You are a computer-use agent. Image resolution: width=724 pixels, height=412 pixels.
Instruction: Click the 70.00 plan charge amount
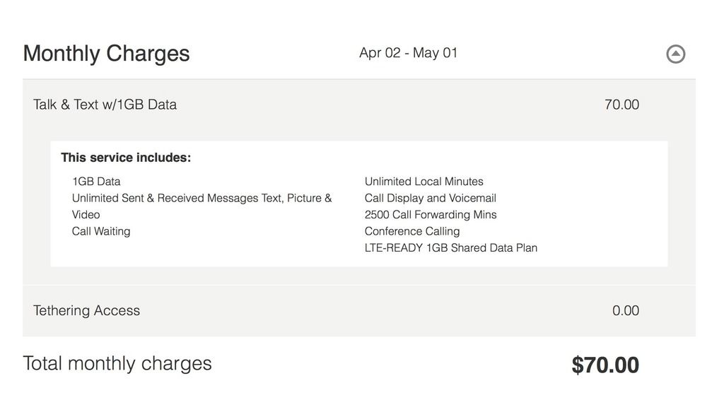point(621,105)
